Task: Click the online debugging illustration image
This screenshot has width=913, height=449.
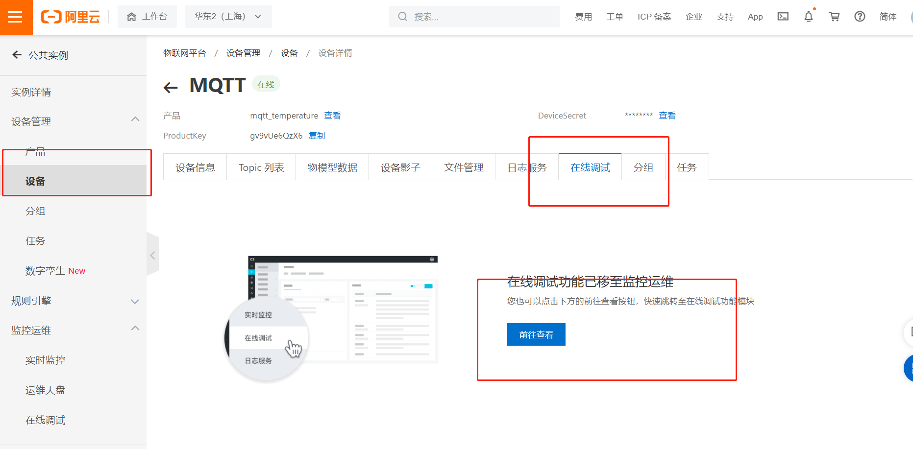Action: click(331, 318)
